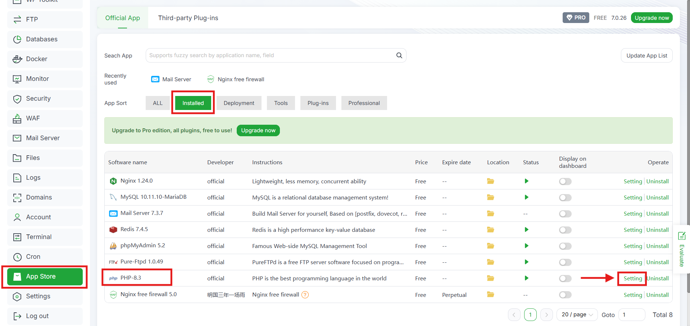Screen dimensions: 690x326
Task: Open the phpMyAdmin location folder icon
Action: click(490, 246)
